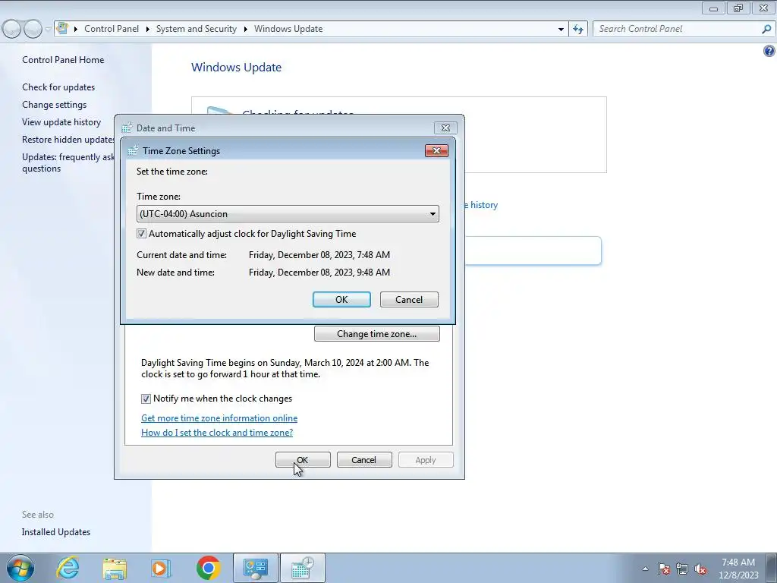Click Change time zone button
Screen dimensions: 777x583
376,334
